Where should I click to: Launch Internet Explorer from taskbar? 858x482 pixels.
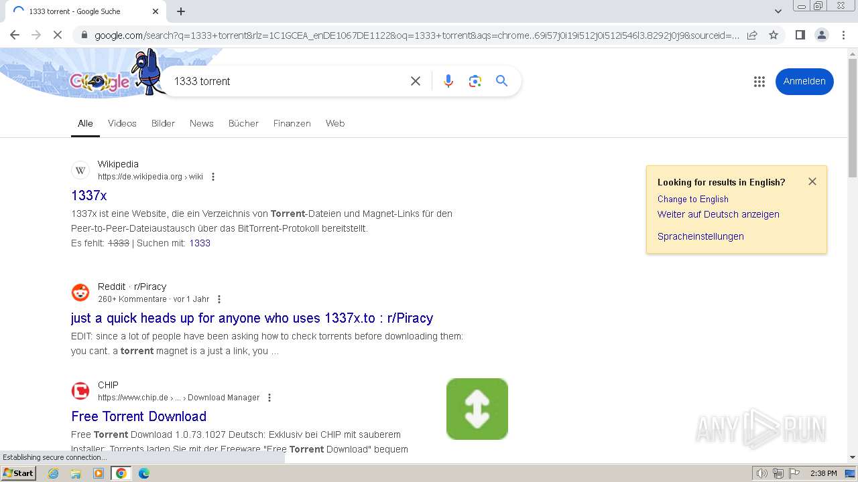point(54,473)
